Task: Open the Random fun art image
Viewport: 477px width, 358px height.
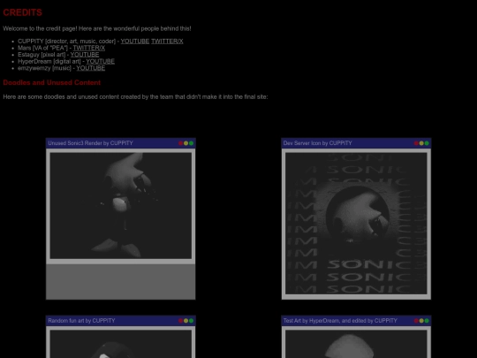Action: click(121, 344)
